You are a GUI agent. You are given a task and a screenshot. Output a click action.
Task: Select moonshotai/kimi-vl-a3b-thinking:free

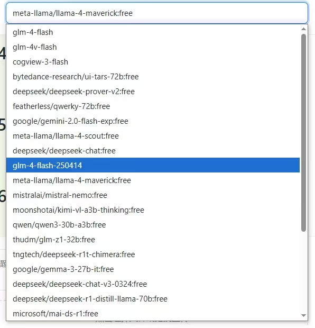(153, 210)
